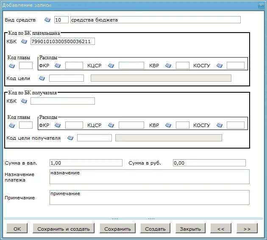Open the payer КБК lookup icon

click(x=24, y=41)
